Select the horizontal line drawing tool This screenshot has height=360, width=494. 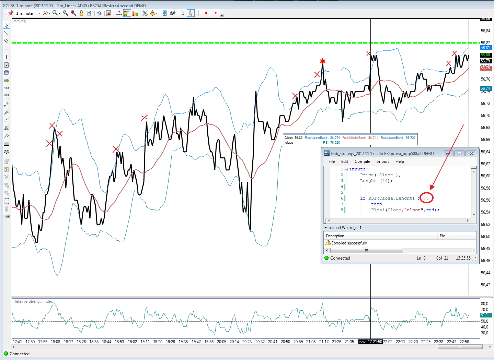click(6, 49)
